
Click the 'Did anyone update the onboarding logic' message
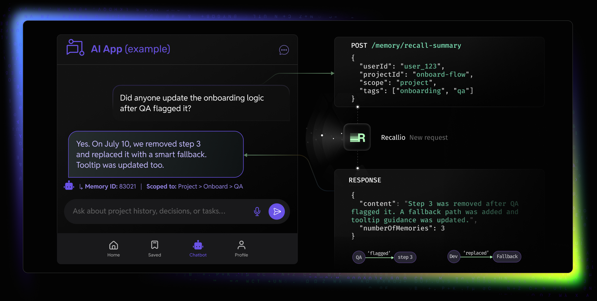point(201,103)
